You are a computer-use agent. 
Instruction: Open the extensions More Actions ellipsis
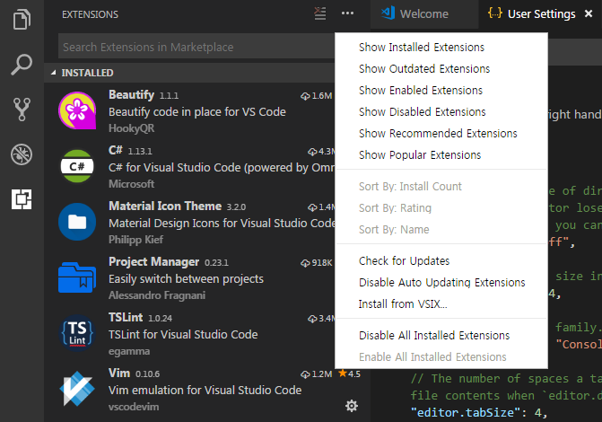(347, 13)
